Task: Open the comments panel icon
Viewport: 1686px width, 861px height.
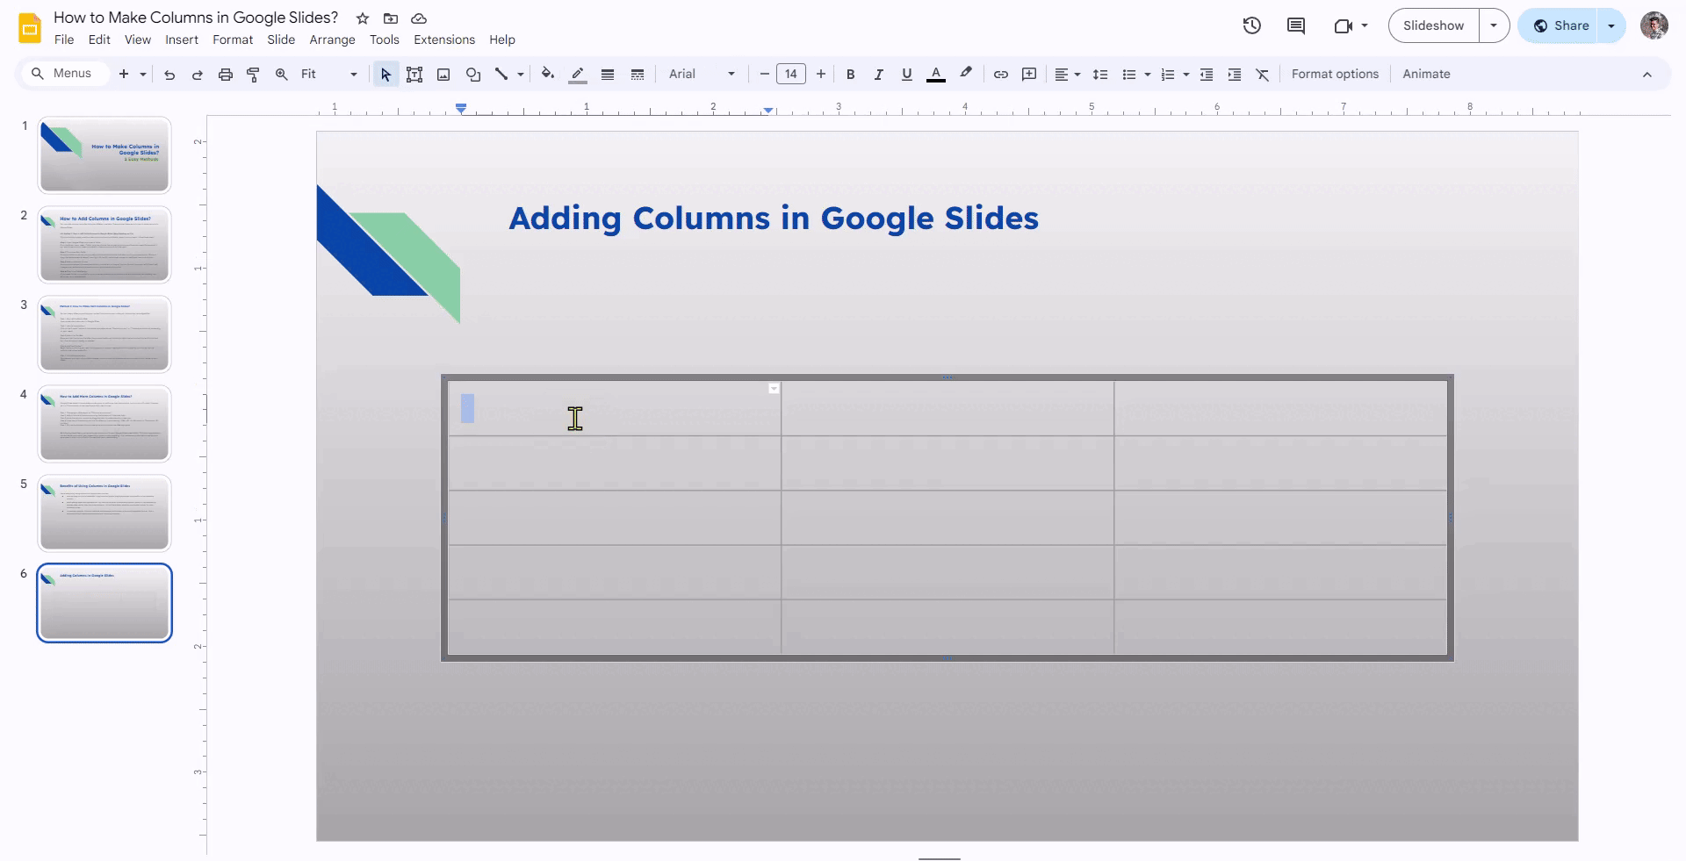Action: point(1296,25)
